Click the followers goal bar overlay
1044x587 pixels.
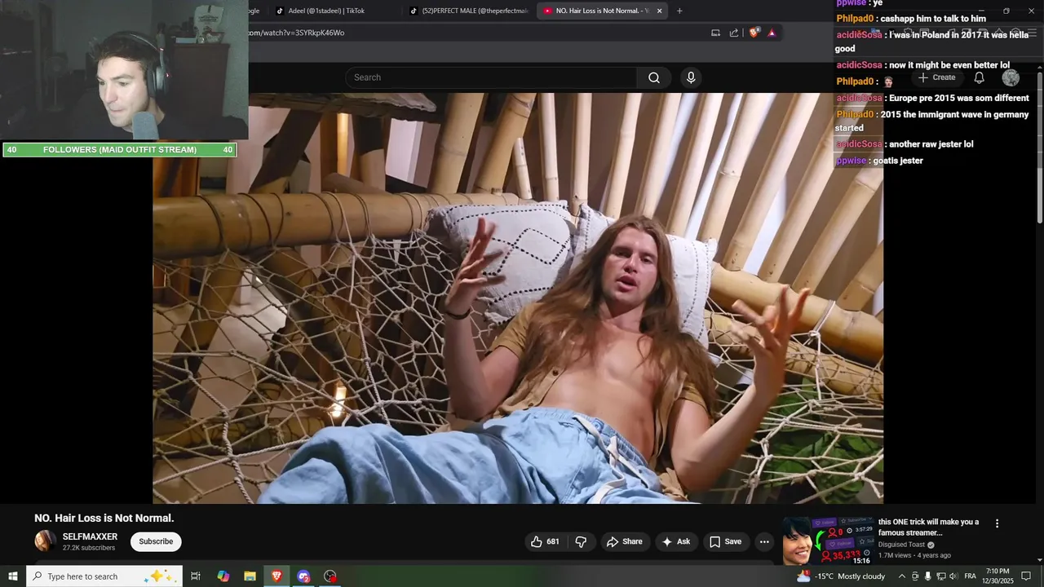coord(119,150)
